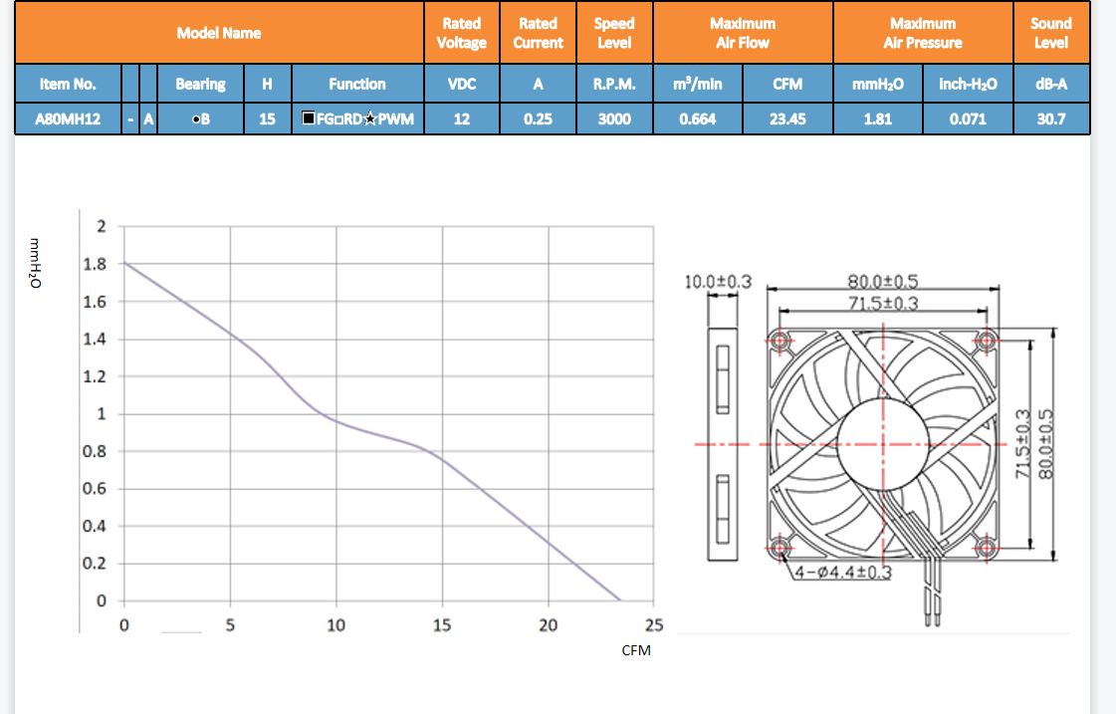The image size is (1116, 714).
Task: Click the bottom-left mounting hole of fan
Action: click(779, 547)
